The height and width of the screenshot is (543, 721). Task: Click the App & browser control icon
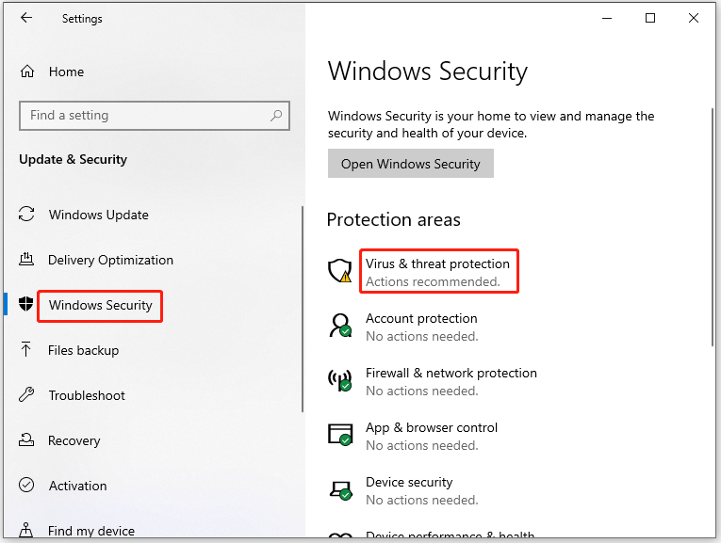pyautogui.click(x=339, y=435)
